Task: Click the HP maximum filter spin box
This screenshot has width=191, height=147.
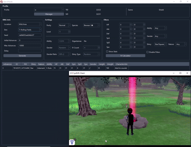Action: 139,25
